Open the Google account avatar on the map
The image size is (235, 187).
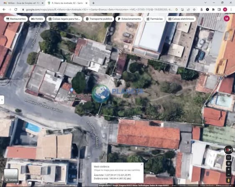(227, 19)
